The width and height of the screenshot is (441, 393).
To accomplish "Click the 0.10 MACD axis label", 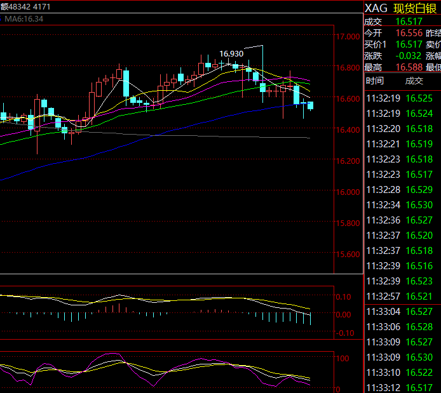I will tap(343, 297).
